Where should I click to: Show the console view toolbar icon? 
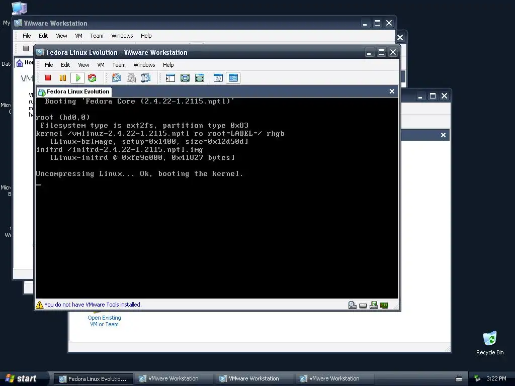[233, 78]
